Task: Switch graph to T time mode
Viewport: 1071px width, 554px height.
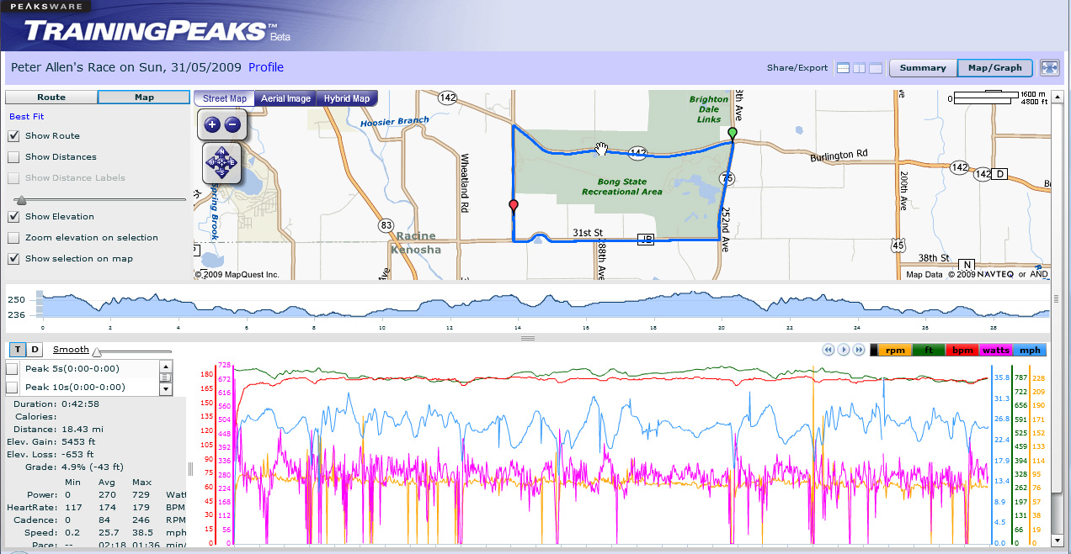Action: point(18,350)
